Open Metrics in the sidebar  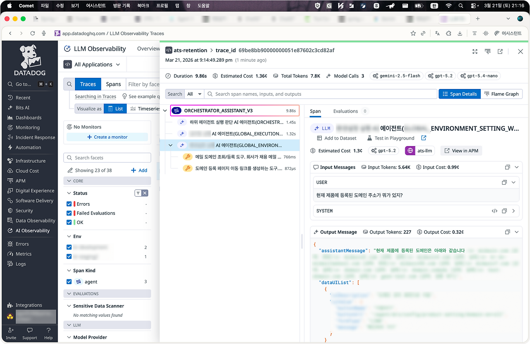pos(24,254)
